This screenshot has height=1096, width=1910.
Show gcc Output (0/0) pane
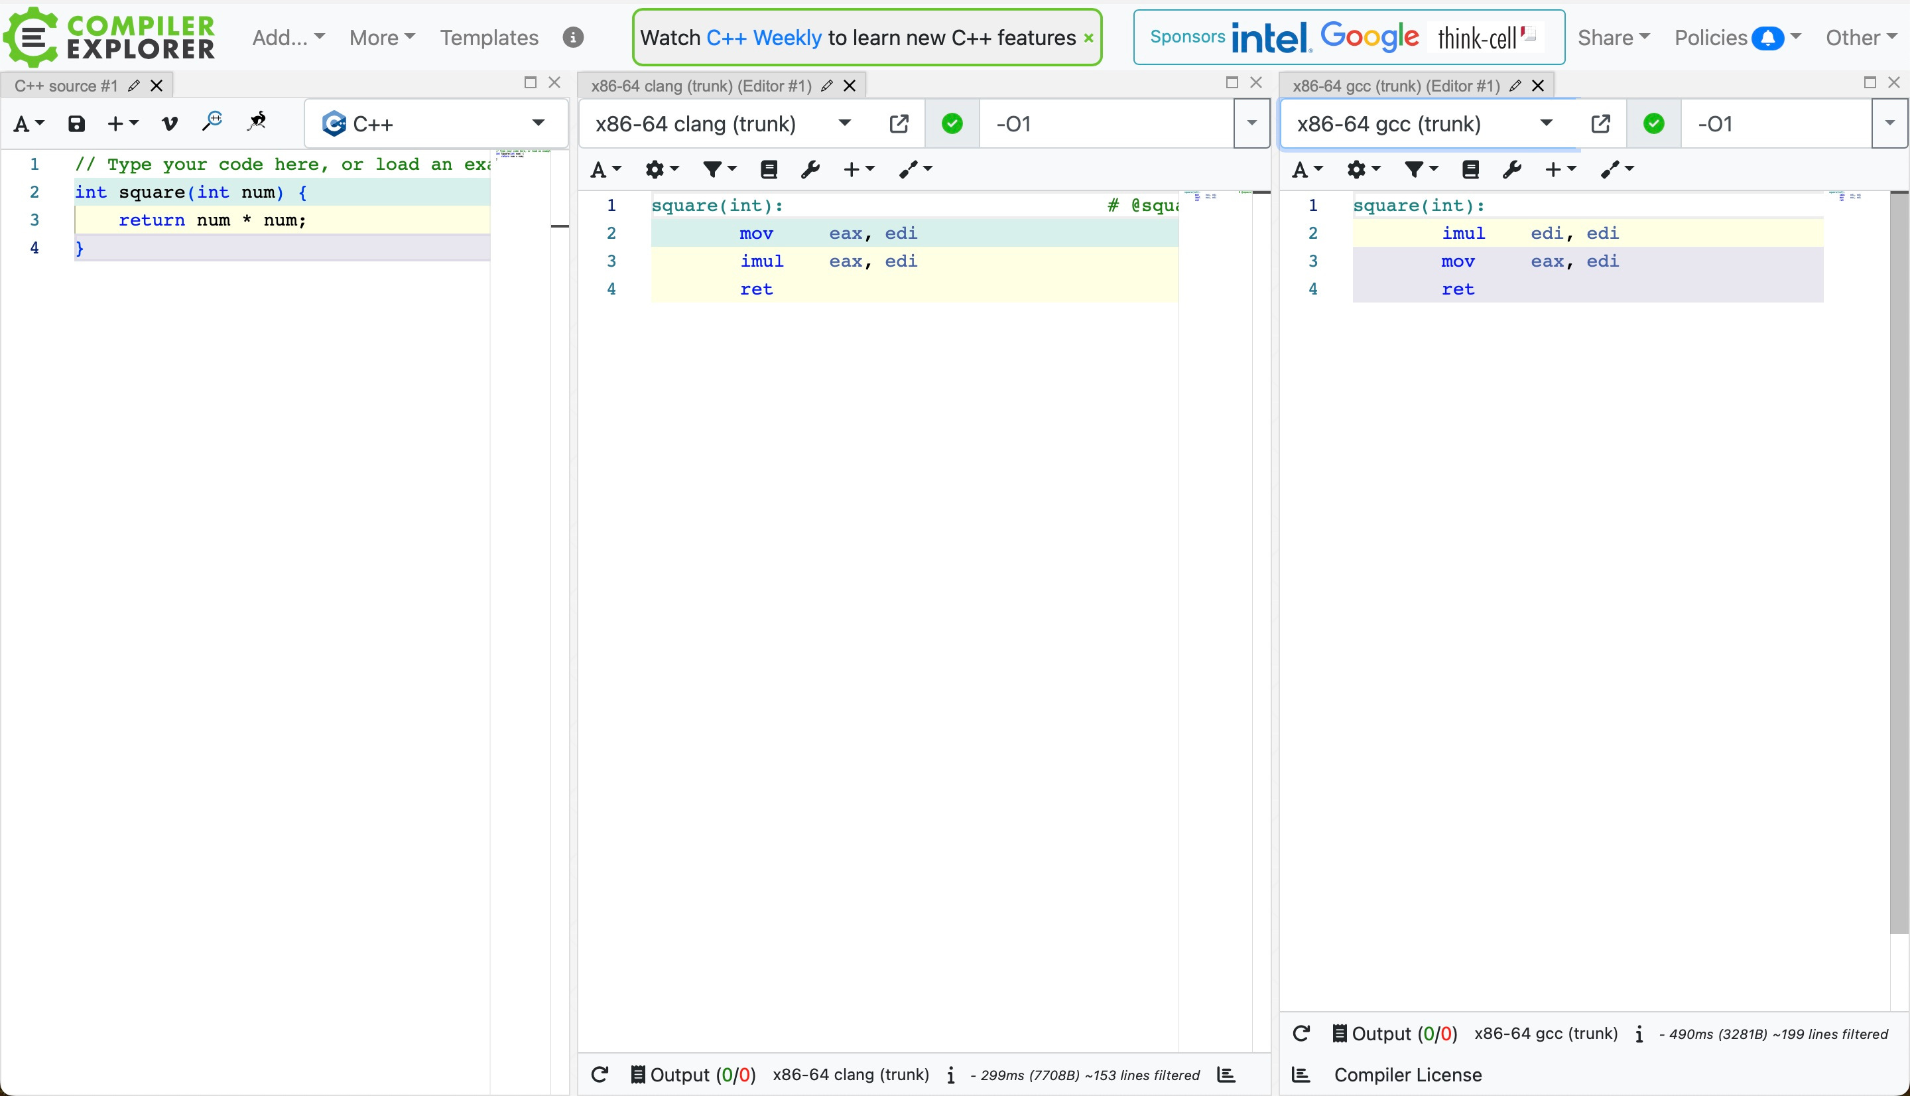[1395, 1034]
